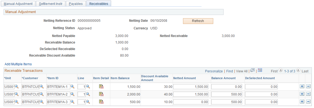Open Customer lookup in BTFITEM1A-3 row
314x108 pixels.
click(x=42, y=102)
